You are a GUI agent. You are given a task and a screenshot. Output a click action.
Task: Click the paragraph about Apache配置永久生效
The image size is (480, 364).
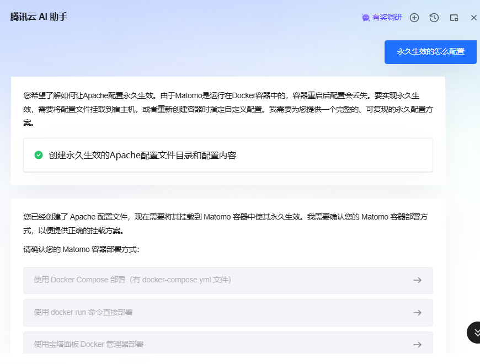click(227, 109)
